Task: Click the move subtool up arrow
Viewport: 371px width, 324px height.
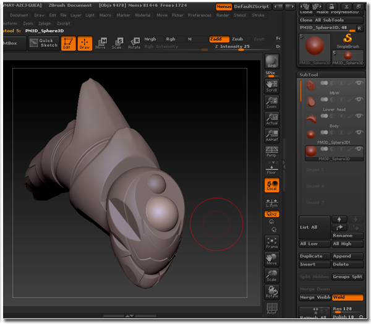Action: click(339, 220)
